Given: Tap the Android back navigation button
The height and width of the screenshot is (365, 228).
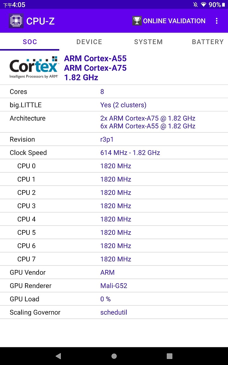Looking at the screenshot, I should pyautogui.click(x=58, y=356).
